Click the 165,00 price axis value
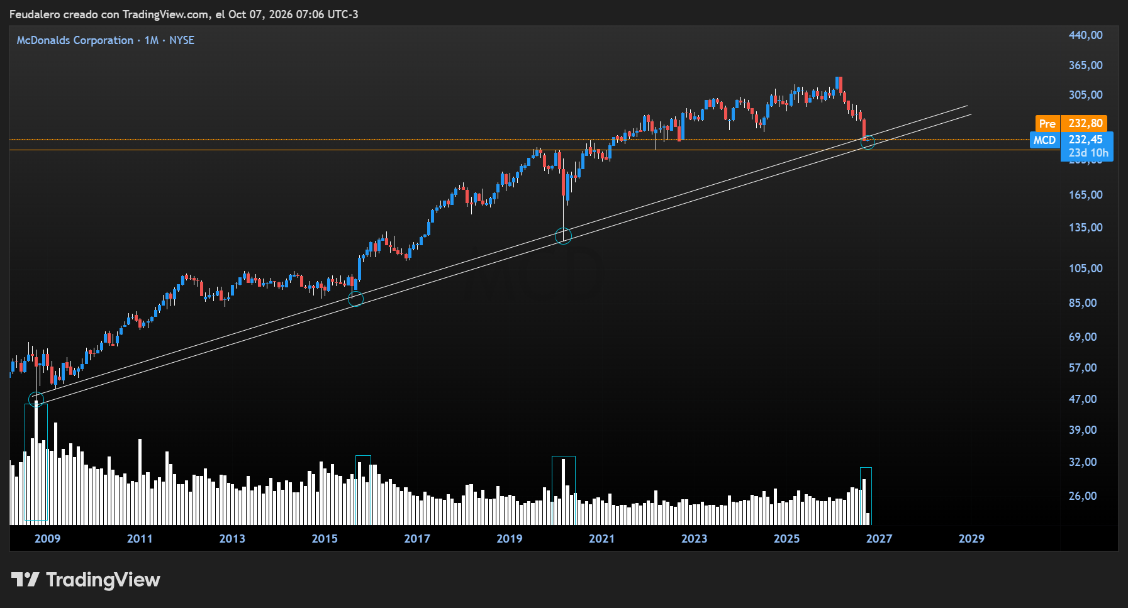1128x608 pixels. [1085, 195]
